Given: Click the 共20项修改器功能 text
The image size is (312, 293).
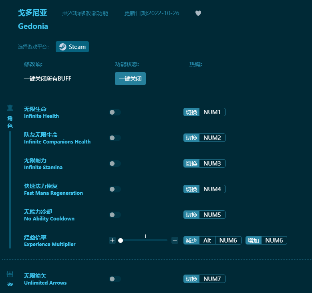Looking at the screenshot, I should click(85, 13).
